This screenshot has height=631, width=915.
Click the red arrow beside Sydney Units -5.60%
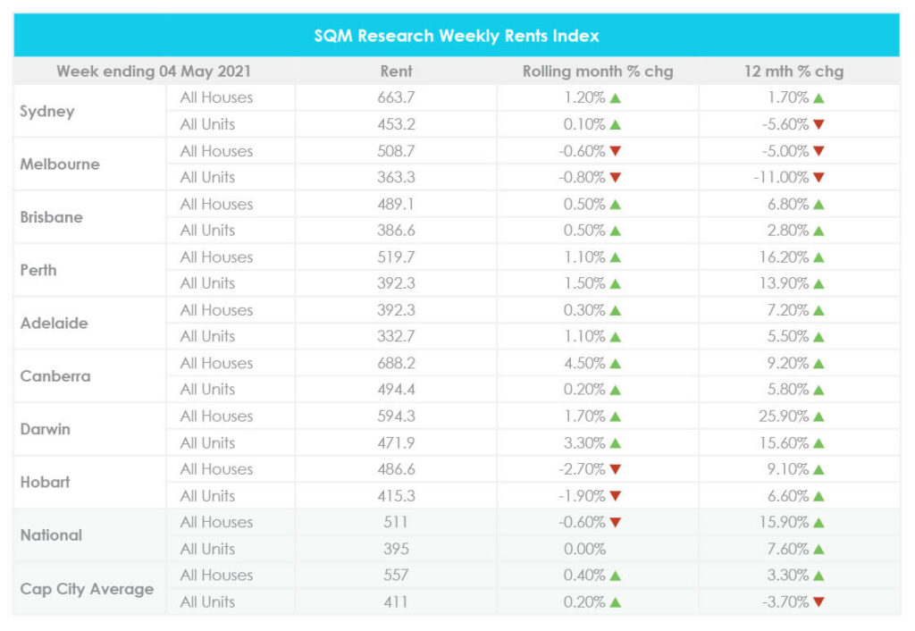coord(818,125)
